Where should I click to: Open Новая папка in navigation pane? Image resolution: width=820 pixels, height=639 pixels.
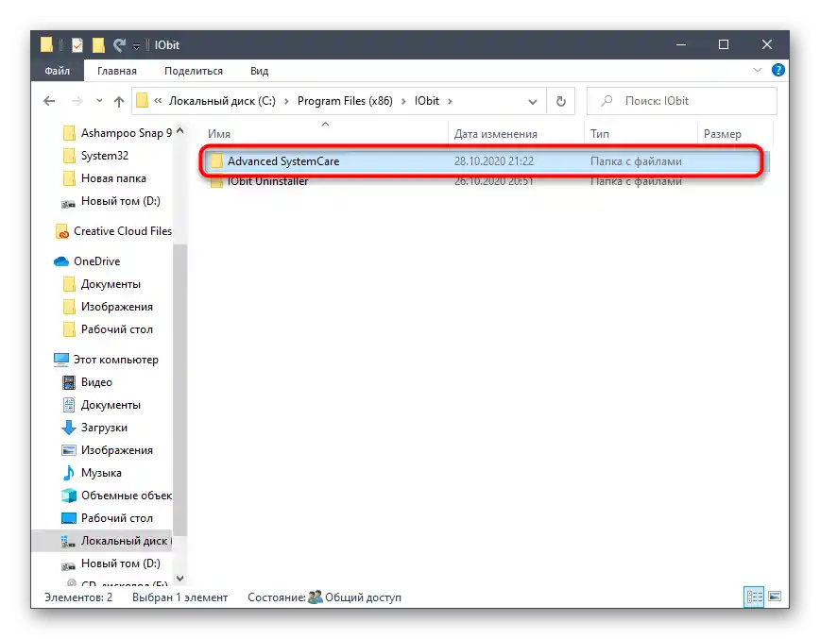(x=113, y=178)
